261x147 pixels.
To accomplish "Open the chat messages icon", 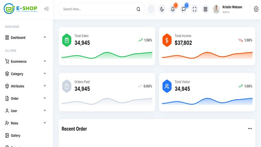I will pyautogui.click(x=184, y=9).
